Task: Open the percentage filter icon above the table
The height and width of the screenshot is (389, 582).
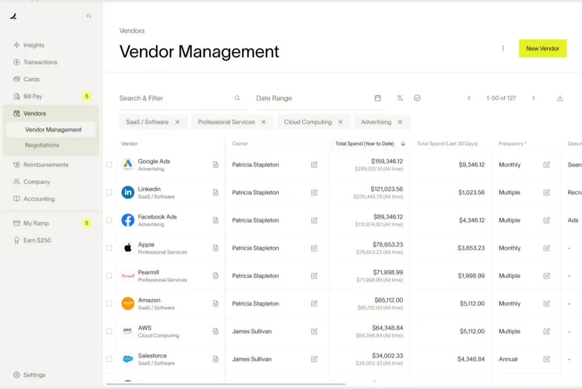Action: coord(400,98)
